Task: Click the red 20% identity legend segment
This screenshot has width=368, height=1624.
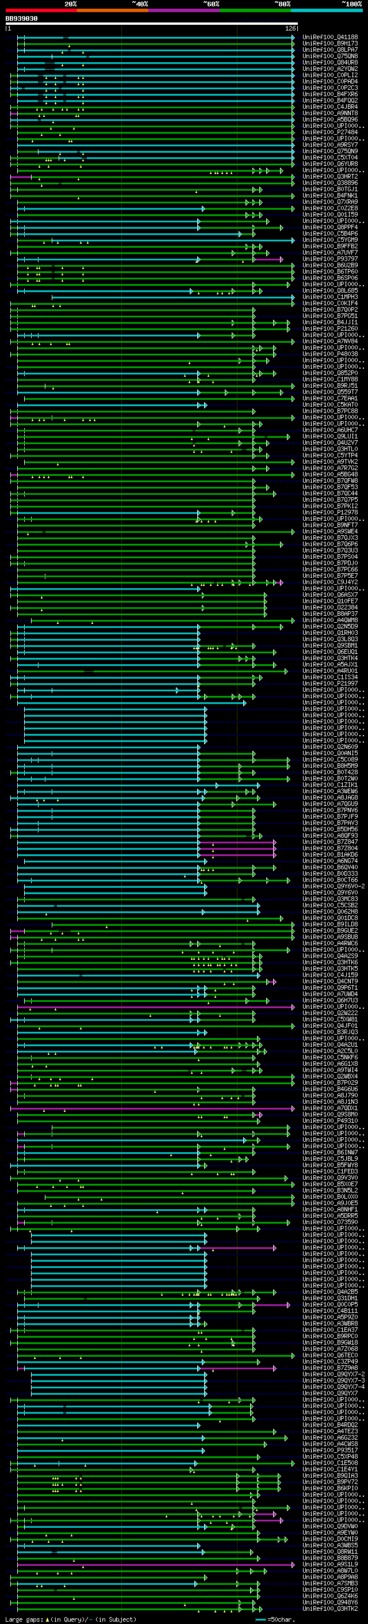Action: click(x=41, y=10)
